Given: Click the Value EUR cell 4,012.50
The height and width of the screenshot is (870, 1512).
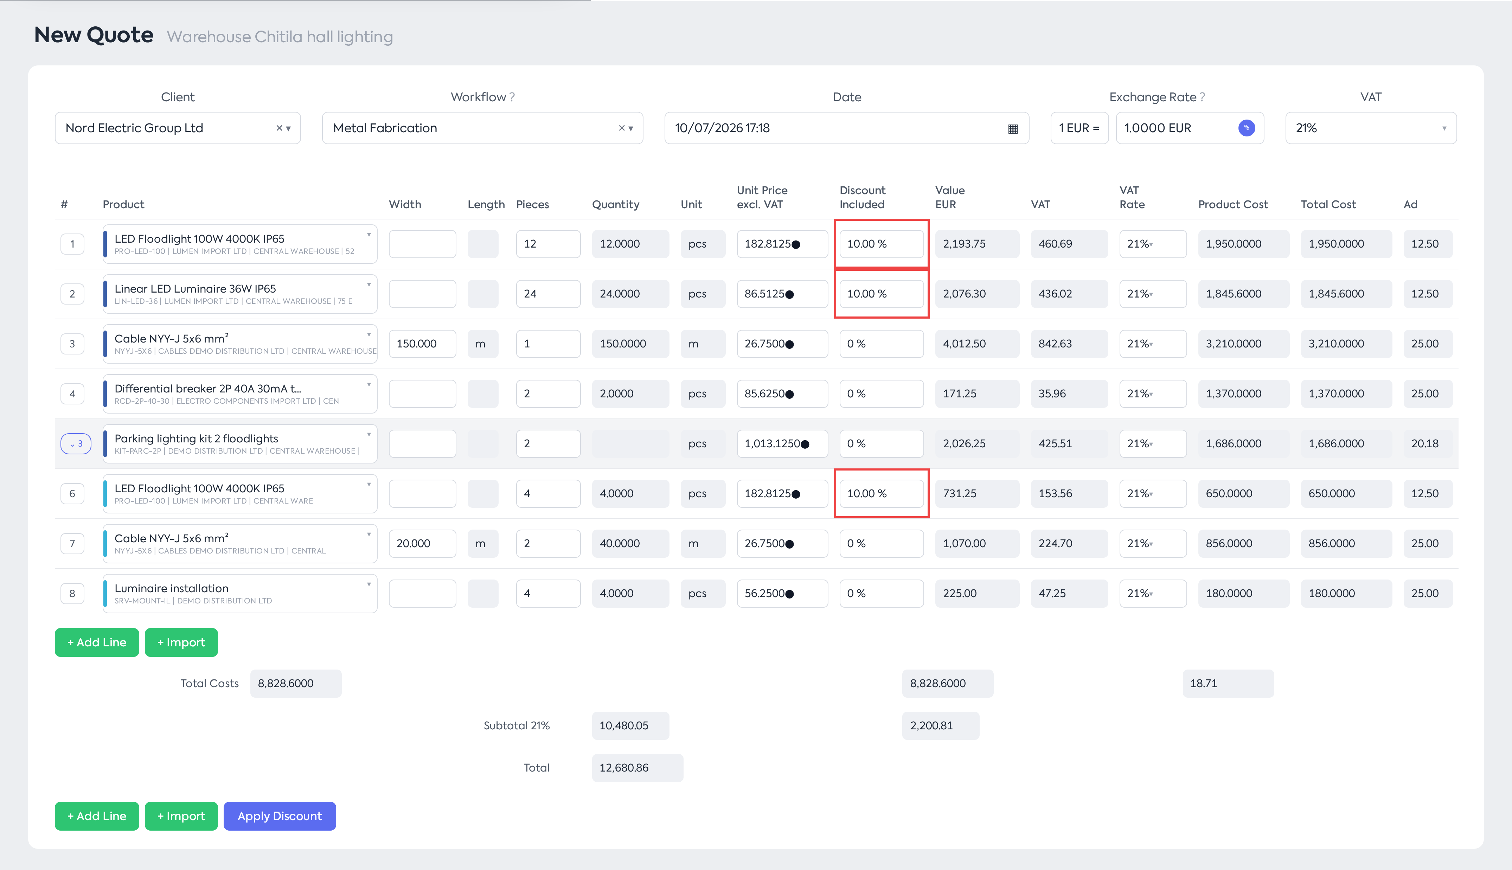Looking at the screenshot, I should [x=977, y=344].
